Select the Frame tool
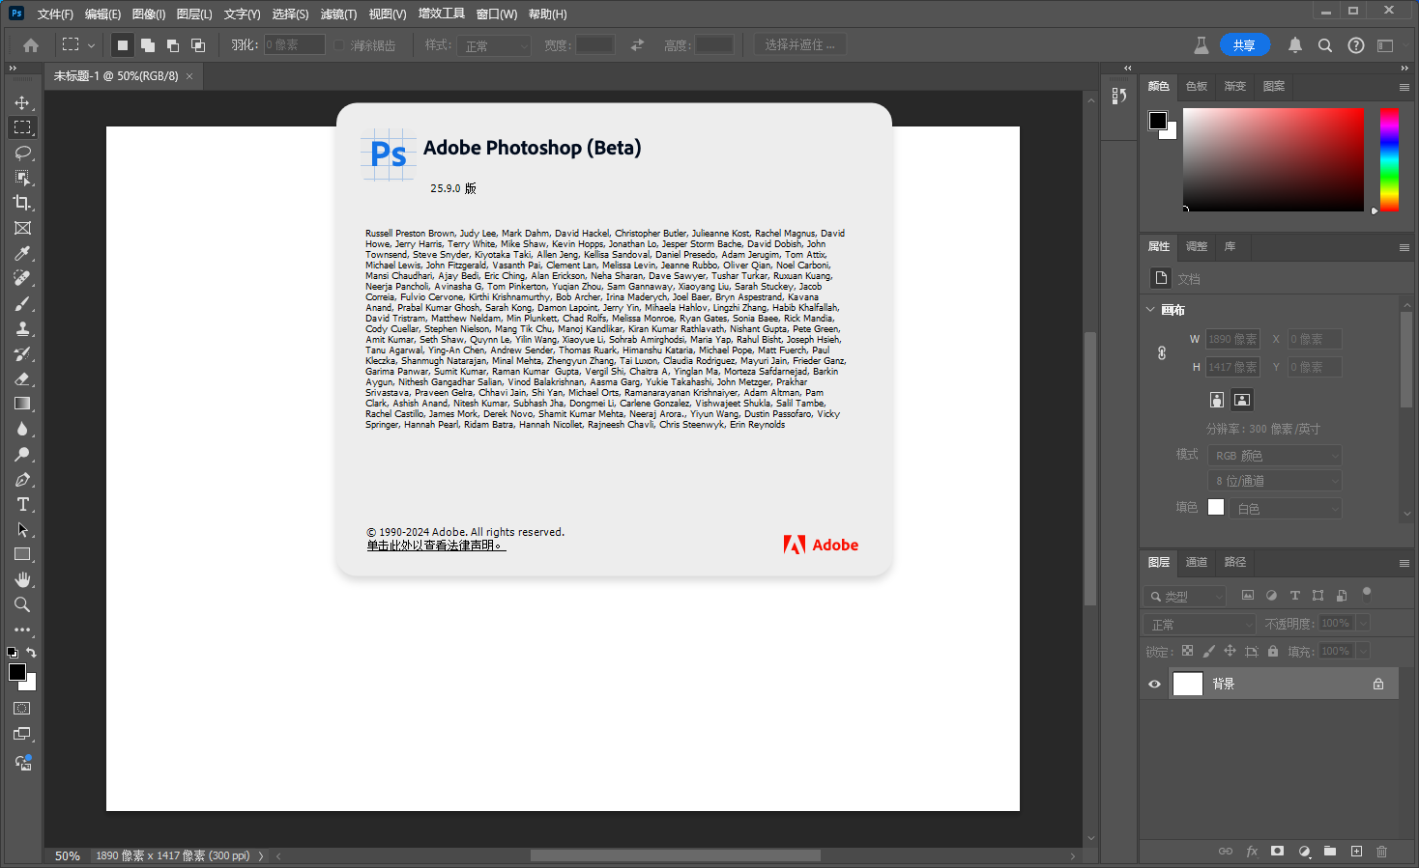Image resolution: width=1419 pixels, height=868 pixels. tap(22, 228)
